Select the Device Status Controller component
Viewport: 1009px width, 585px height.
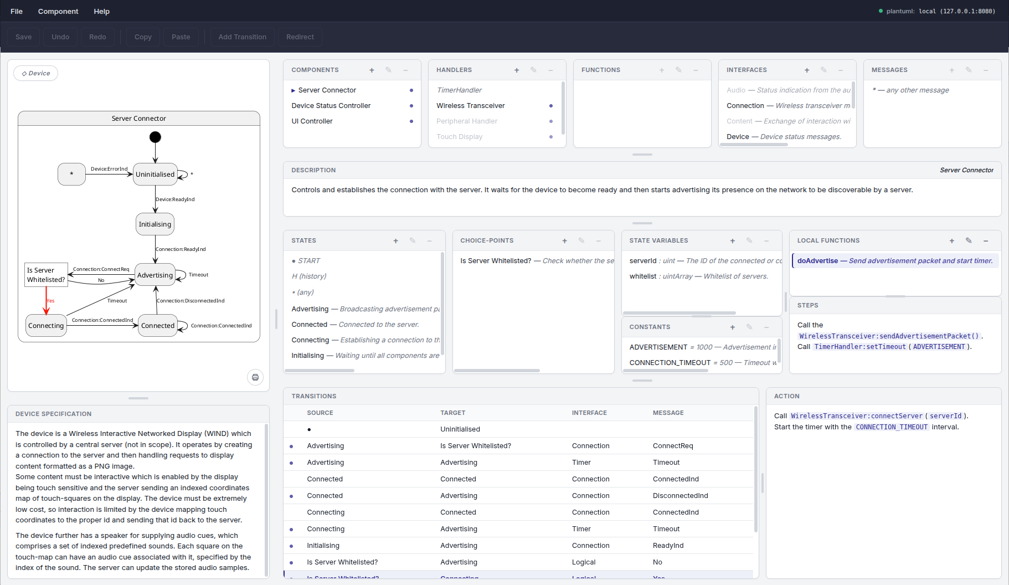click(352, 106)
